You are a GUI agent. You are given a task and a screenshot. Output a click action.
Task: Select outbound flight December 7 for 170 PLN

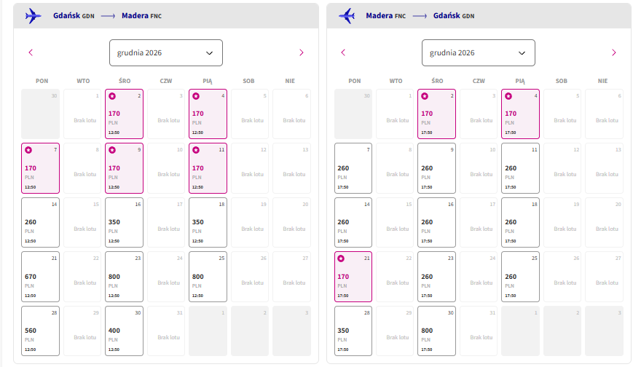tap(40, 168)
